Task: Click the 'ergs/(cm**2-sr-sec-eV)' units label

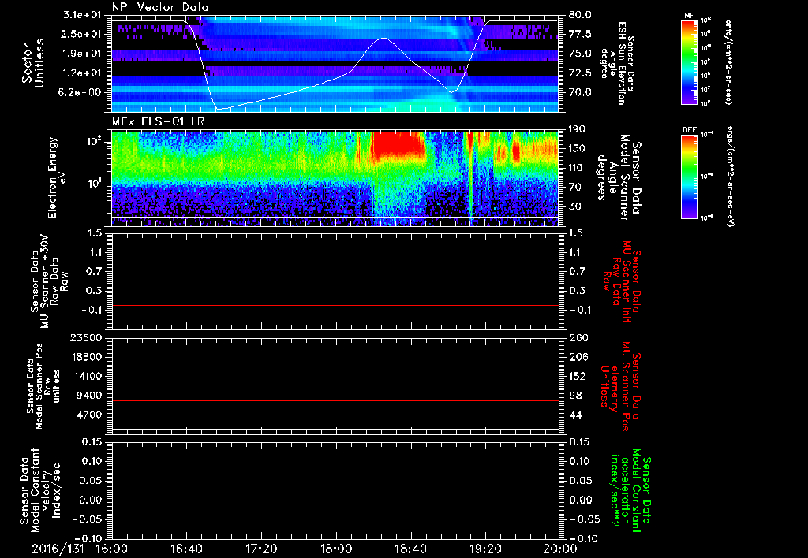Action: pyautogui.click(x=730, y=177)
